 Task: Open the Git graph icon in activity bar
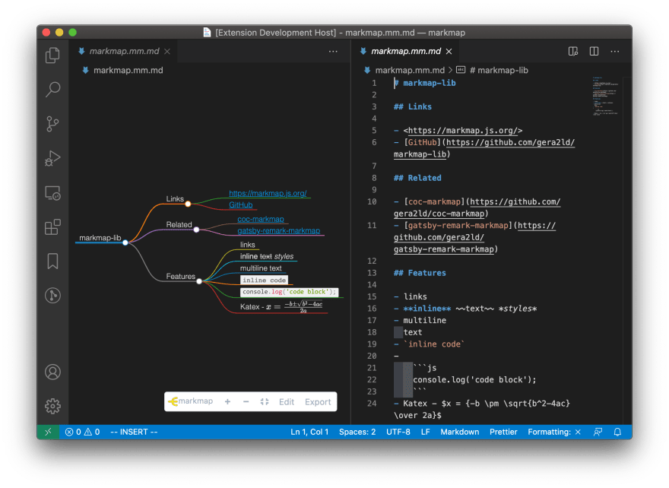point(52,295)
